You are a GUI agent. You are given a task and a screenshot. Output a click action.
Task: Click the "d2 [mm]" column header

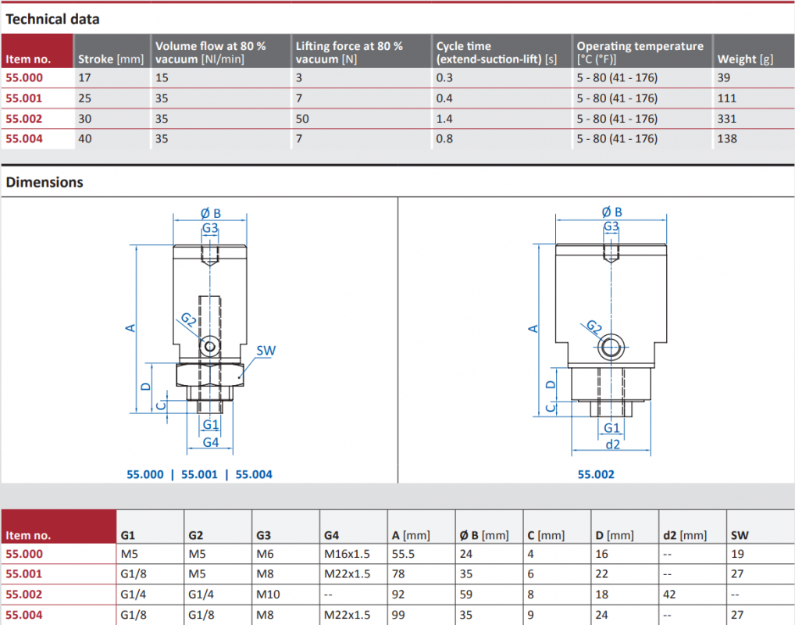pyautogui.click(x=684, y=535)
